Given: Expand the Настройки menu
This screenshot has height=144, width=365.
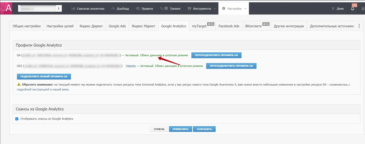Looking at the screenshot, I should click(x=234, y=9).
